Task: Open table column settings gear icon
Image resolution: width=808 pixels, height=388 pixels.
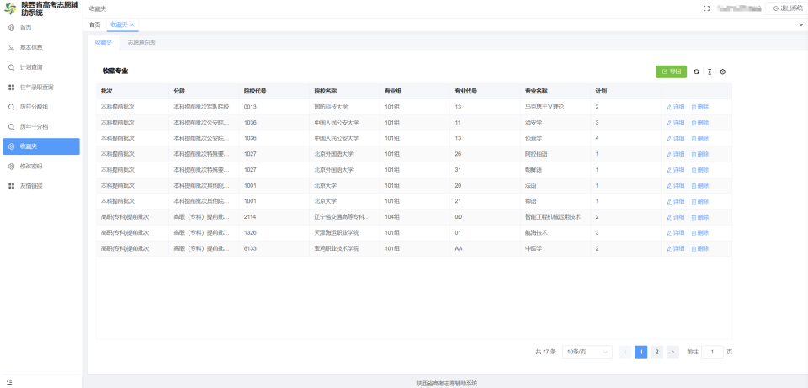Action: 723,72
